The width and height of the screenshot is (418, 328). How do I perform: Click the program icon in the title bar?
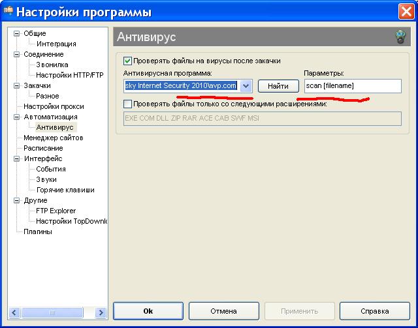pos(8,11)
